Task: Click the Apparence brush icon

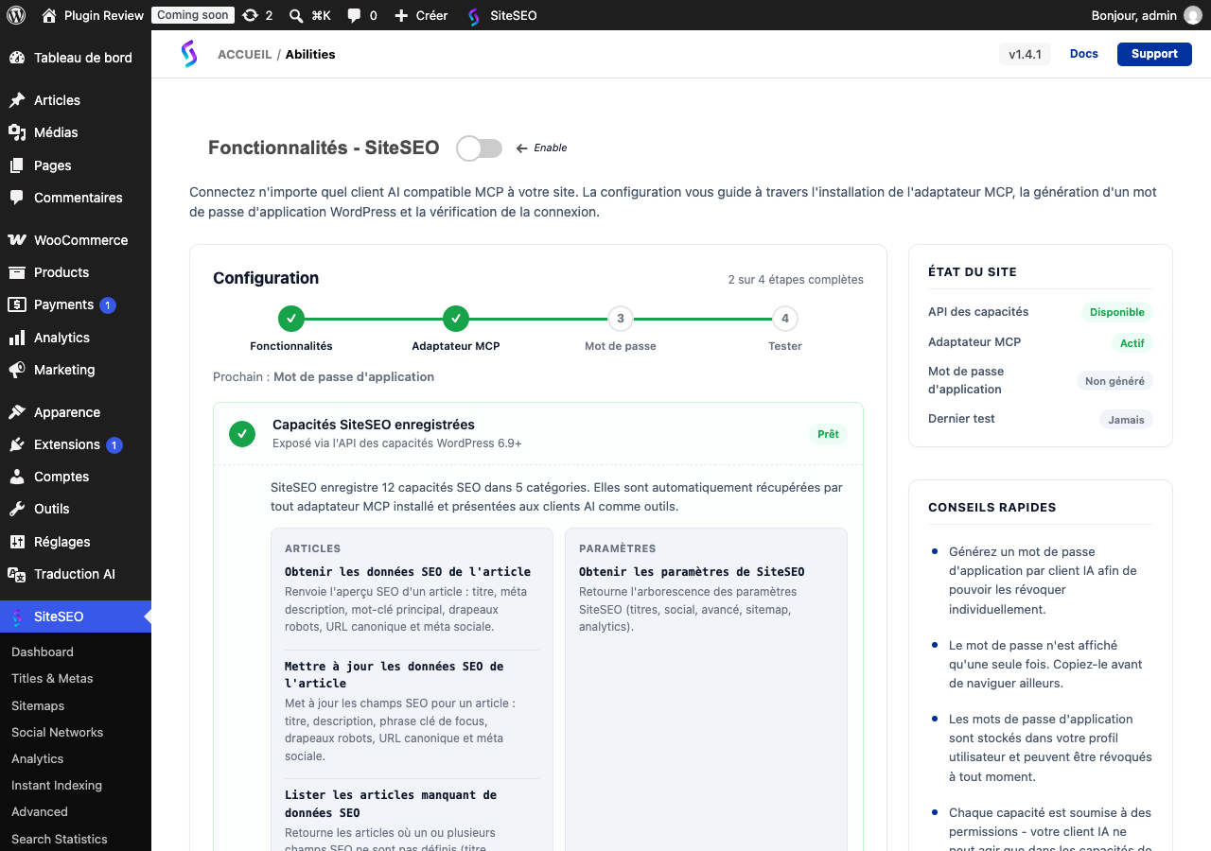Action: click(x=17, y=412)
